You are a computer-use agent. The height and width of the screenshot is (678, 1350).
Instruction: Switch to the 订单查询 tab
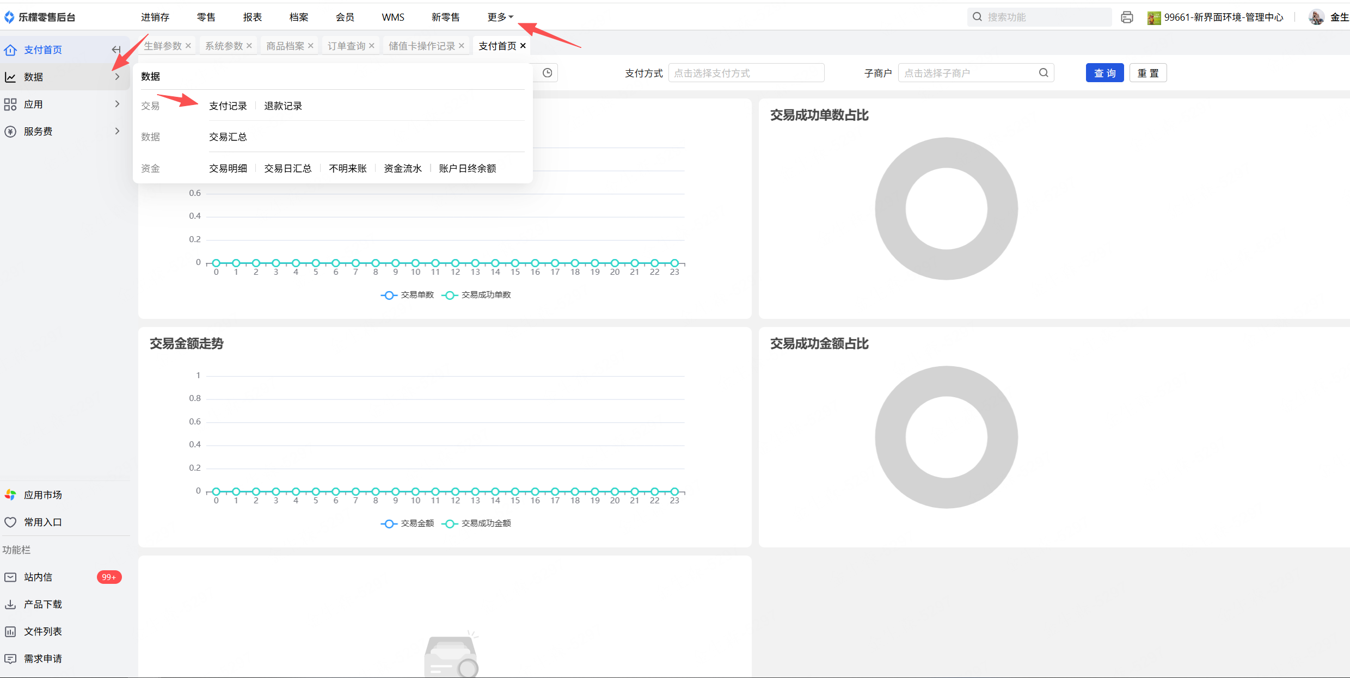click(346, 46)
